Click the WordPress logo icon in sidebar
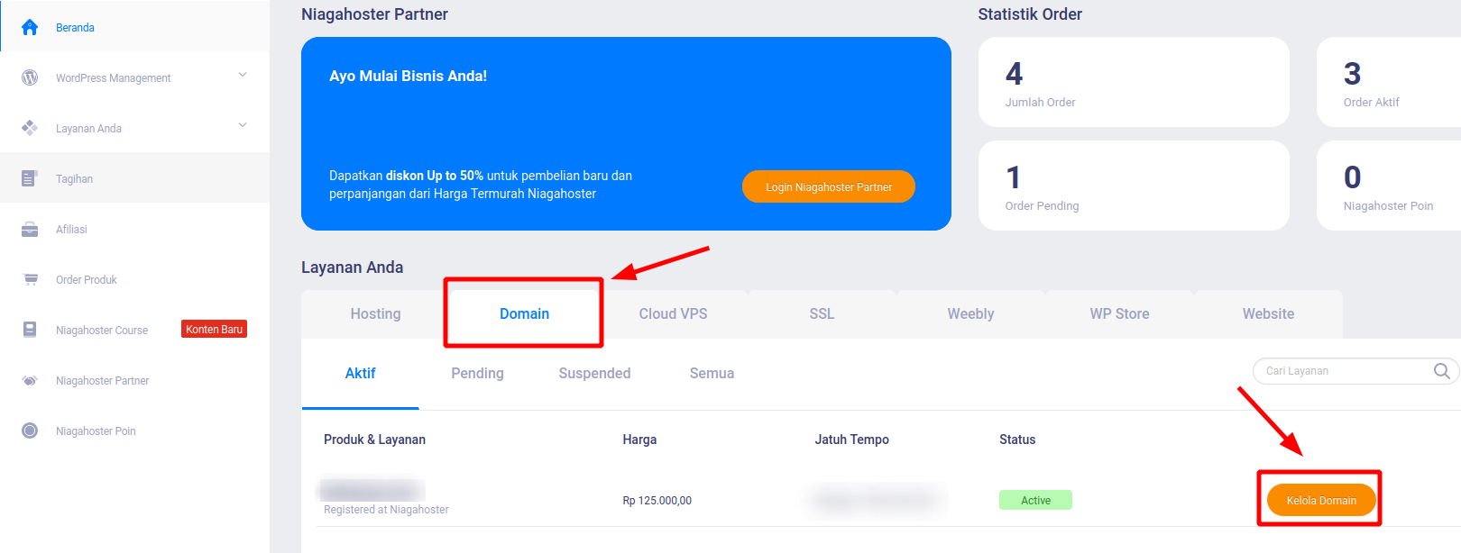Viewport: 1461px width, 553px height. tap(30, 77)
